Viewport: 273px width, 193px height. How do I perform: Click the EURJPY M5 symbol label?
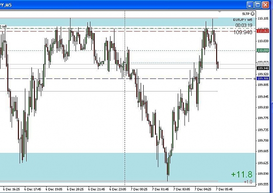(x=242, y=20)
